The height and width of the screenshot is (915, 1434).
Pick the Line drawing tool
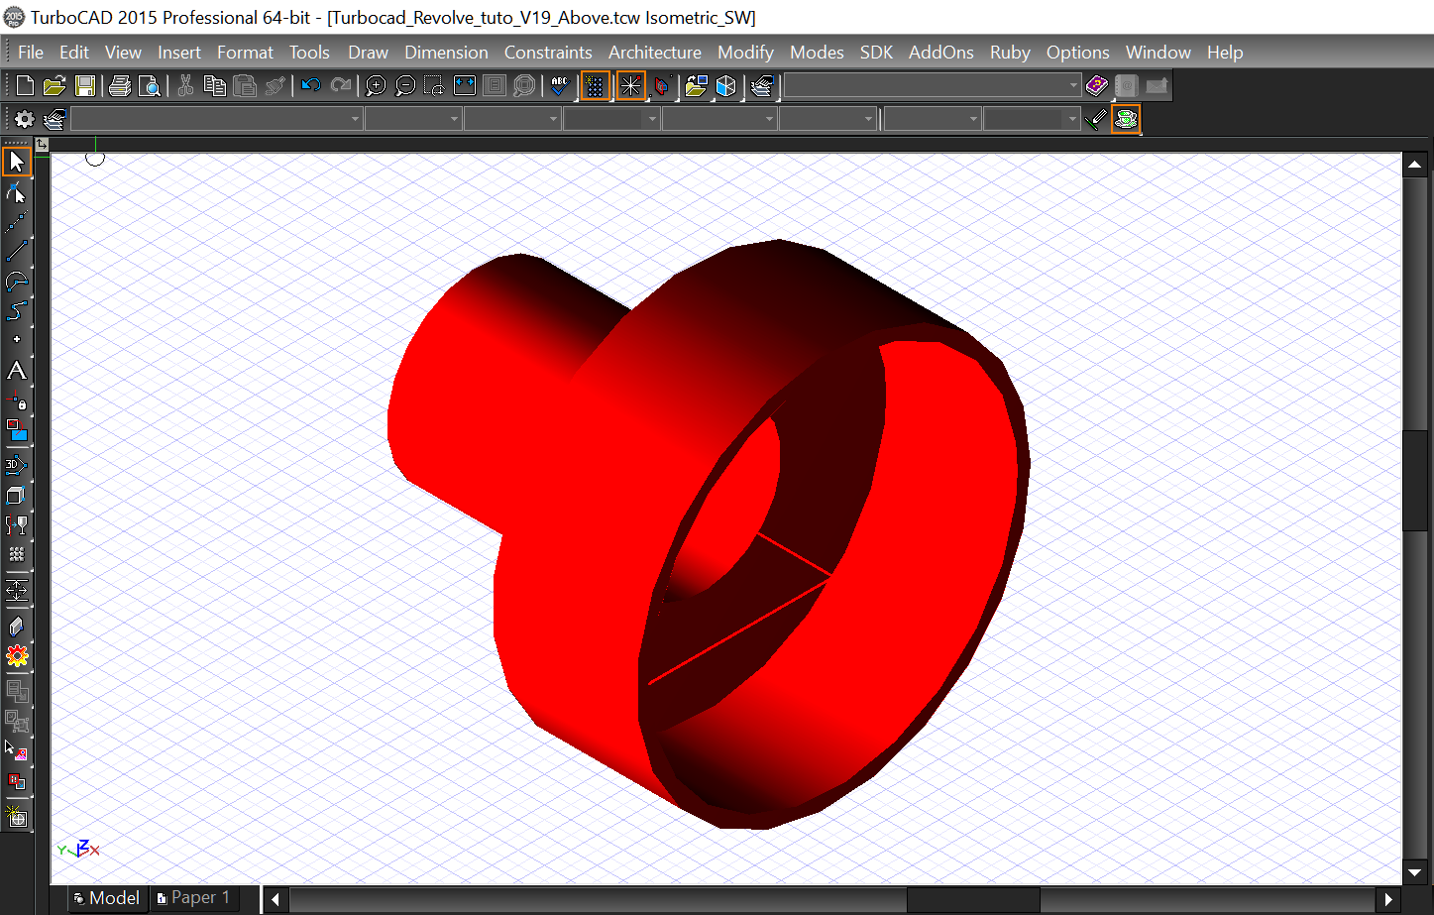(17, 252)
